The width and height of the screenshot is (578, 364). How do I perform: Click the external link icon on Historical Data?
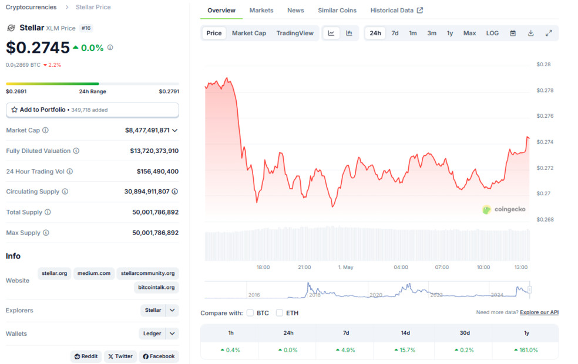[420, 11]
